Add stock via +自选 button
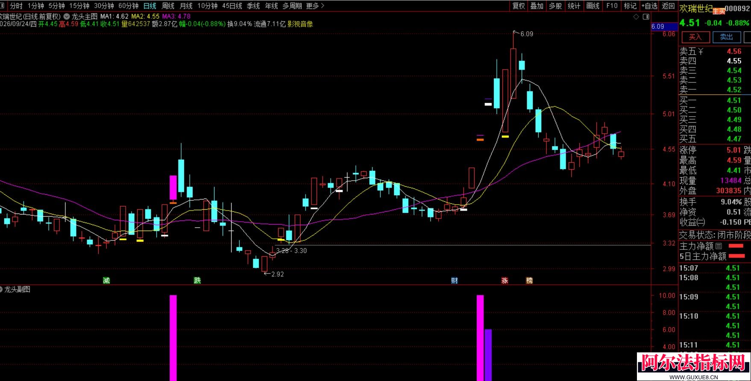The height and width of the screenshot is (381, 751). (649, 6)
